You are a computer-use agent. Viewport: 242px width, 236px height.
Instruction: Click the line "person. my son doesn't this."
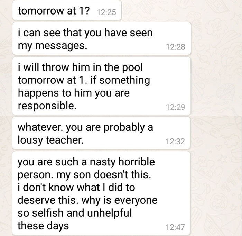coord(84,175)
